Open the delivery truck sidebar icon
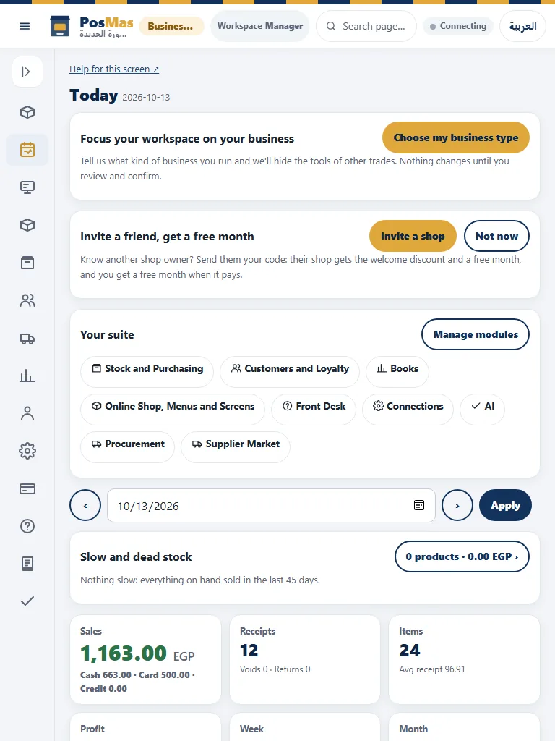 point(27,339)
